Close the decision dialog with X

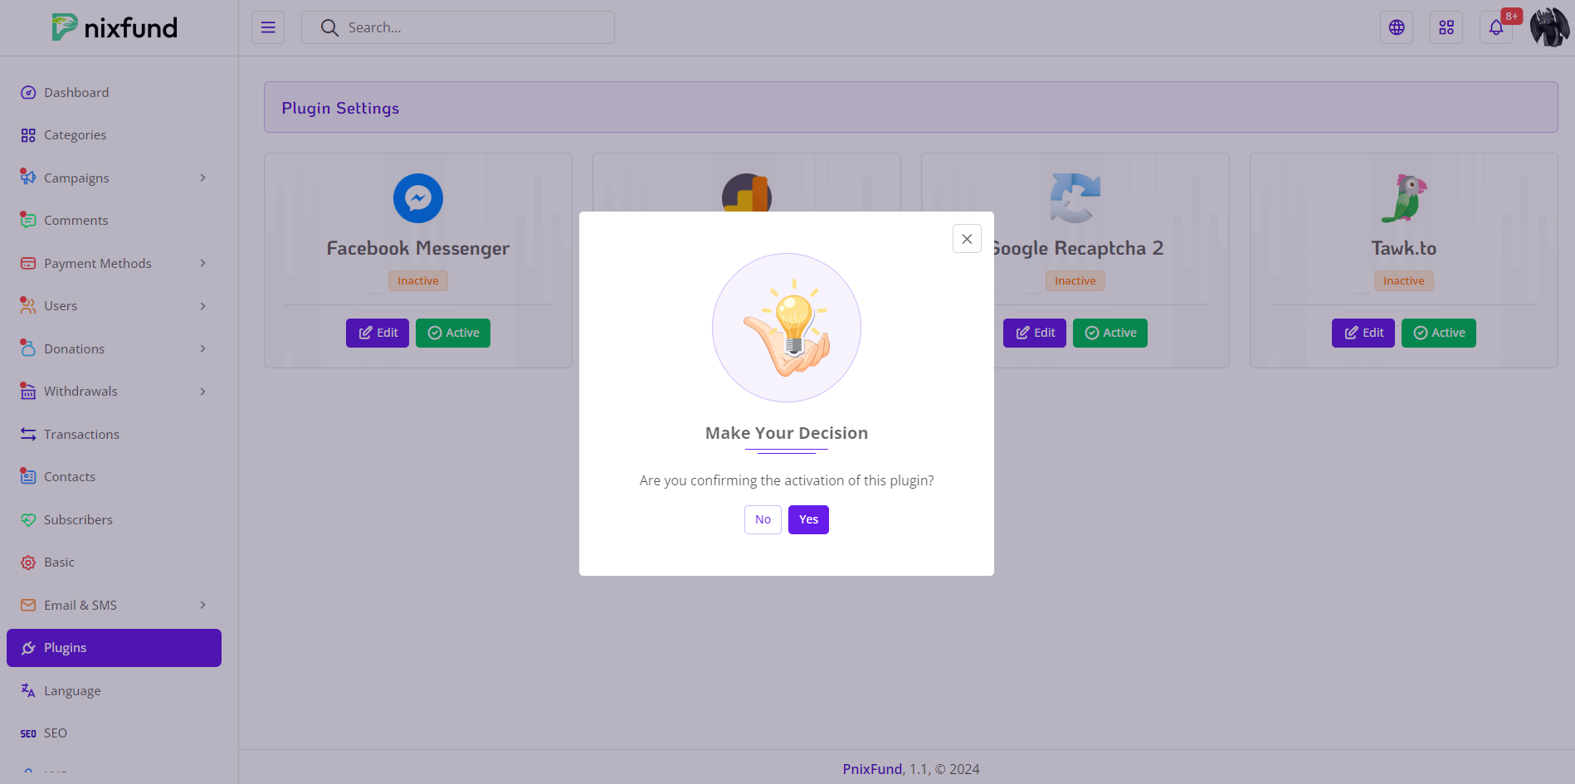pyautogui.click(x=967, y=239)
